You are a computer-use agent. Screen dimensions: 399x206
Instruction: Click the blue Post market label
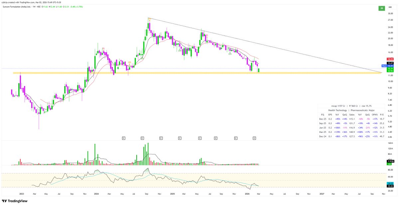coord(384,66)
